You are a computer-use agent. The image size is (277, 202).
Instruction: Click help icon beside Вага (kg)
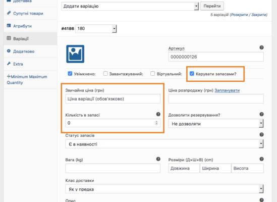click(158, 159)
